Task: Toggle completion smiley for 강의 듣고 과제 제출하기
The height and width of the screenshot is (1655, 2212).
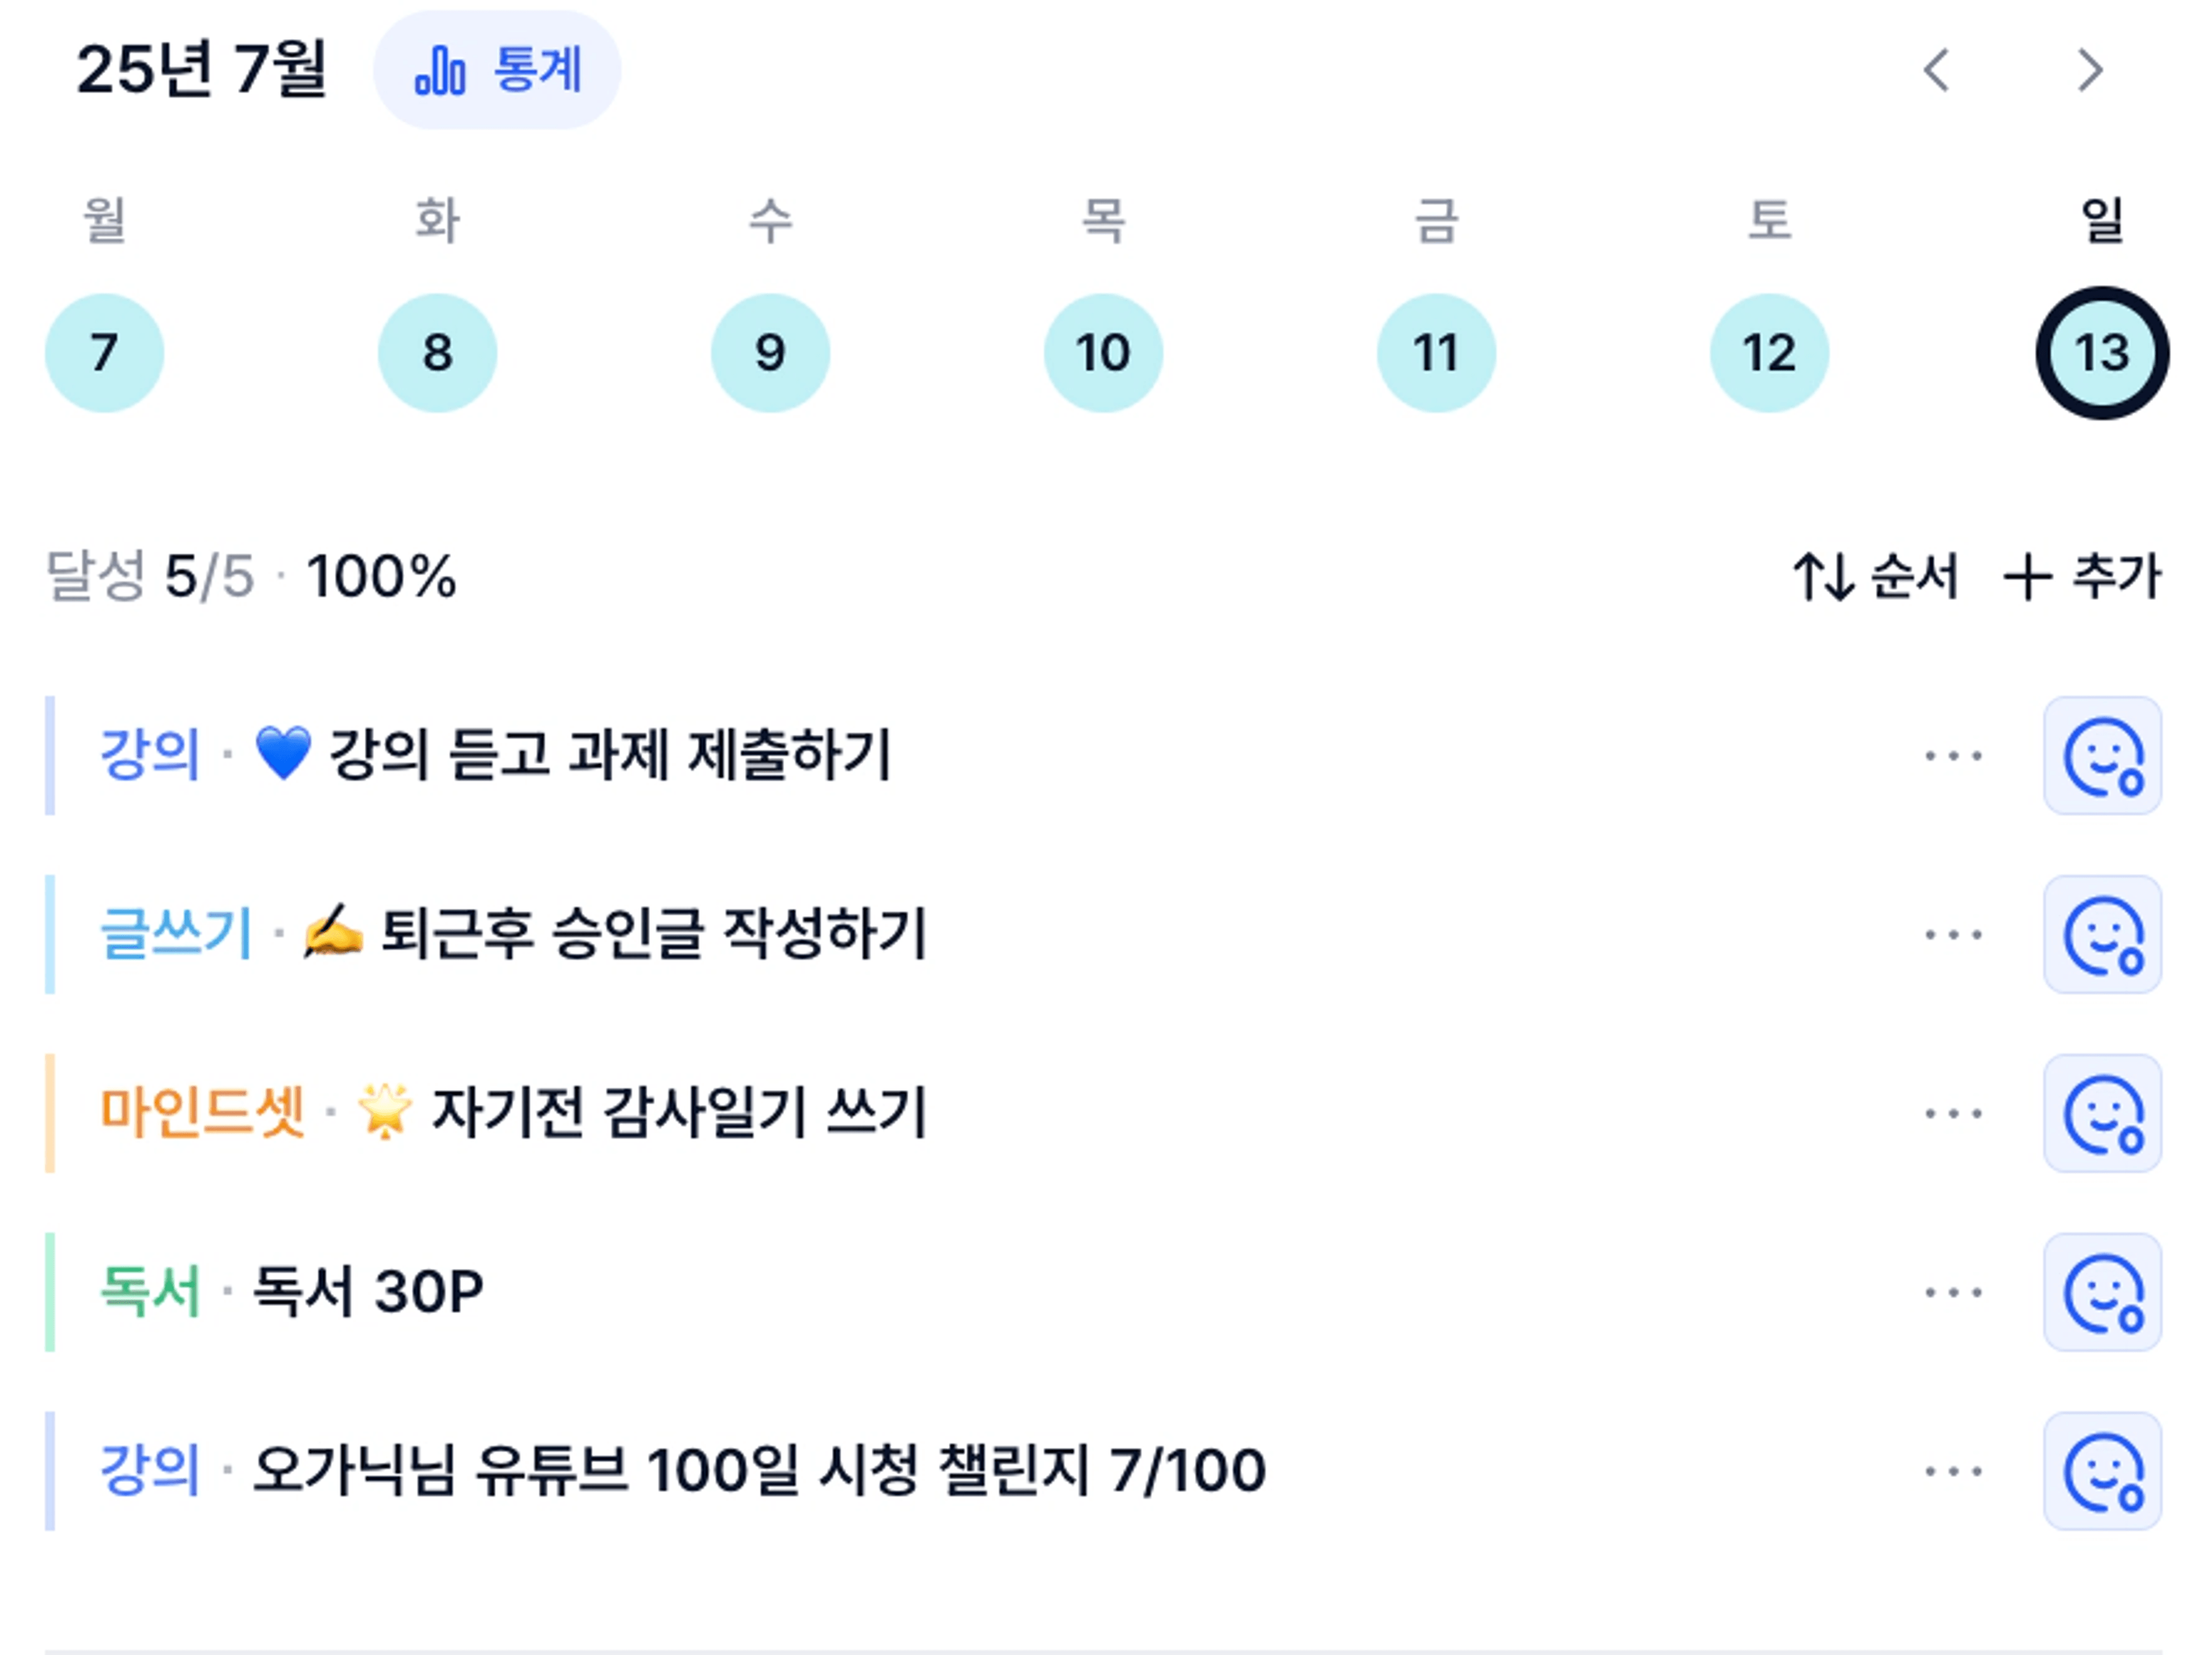Action: point(2102,756)
